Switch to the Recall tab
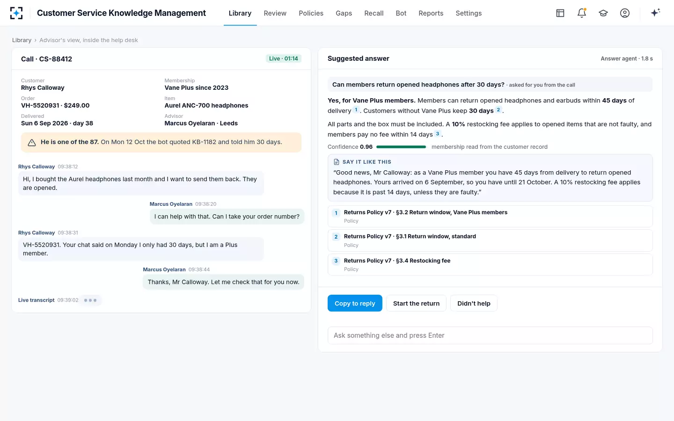674x421 pixels. (x=374, y=13)
